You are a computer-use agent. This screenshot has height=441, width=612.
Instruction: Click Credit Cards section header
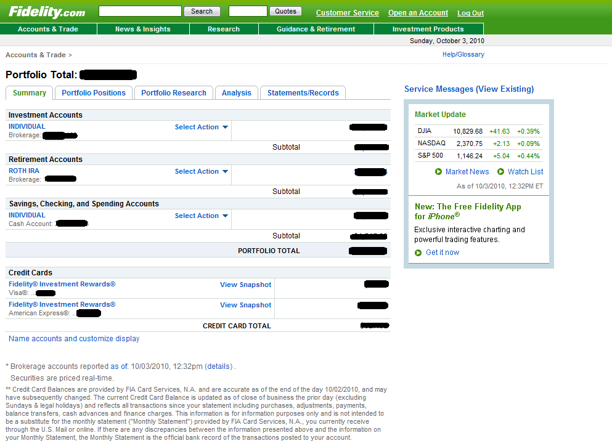point(30,273)
